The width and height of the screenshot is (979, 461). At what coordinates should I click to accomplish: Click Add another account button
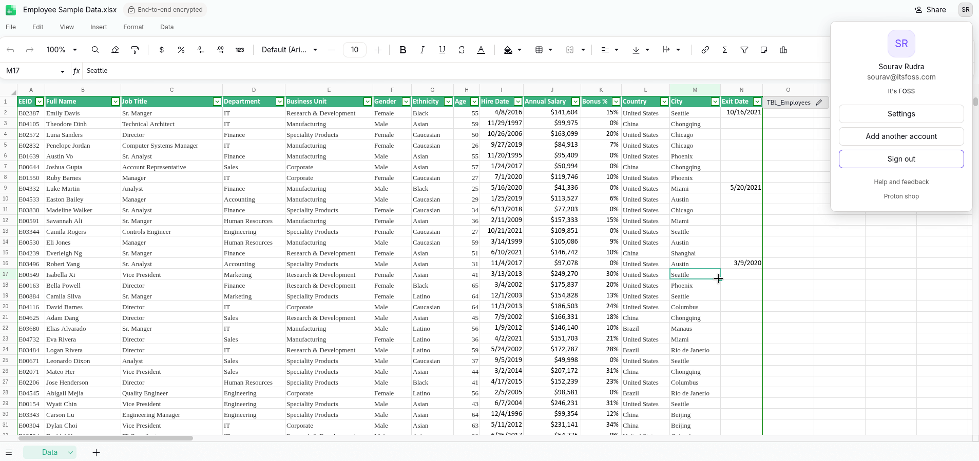coord(901,136)
